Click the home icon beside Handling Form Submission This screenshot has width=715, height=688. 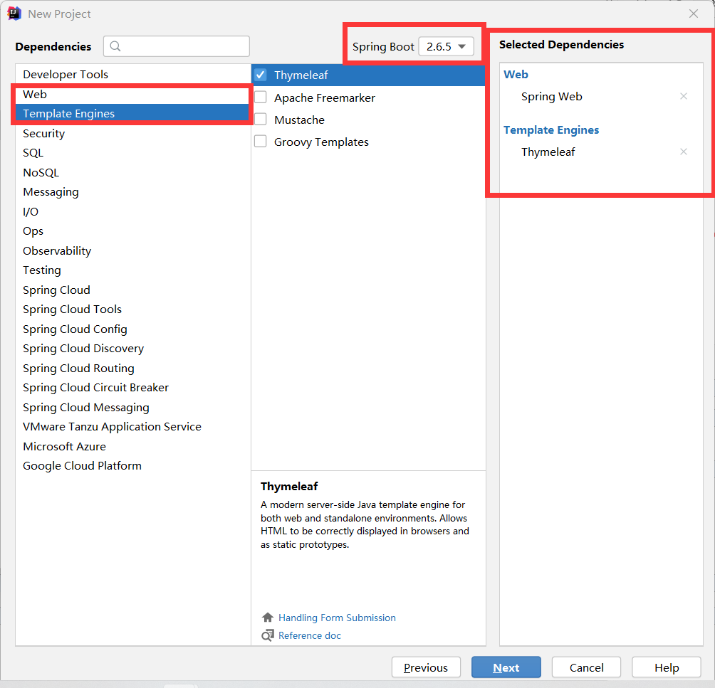[268, 618]
